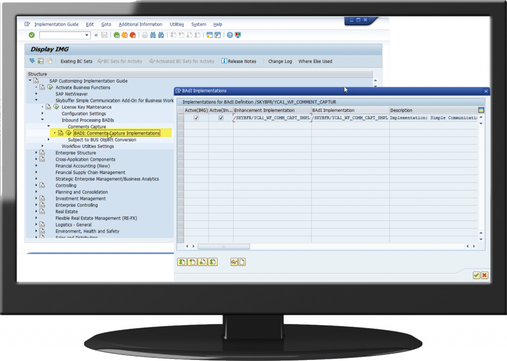Click the Change Log button
The height and width of the screenshot is (361, 507).
point(280,61)
